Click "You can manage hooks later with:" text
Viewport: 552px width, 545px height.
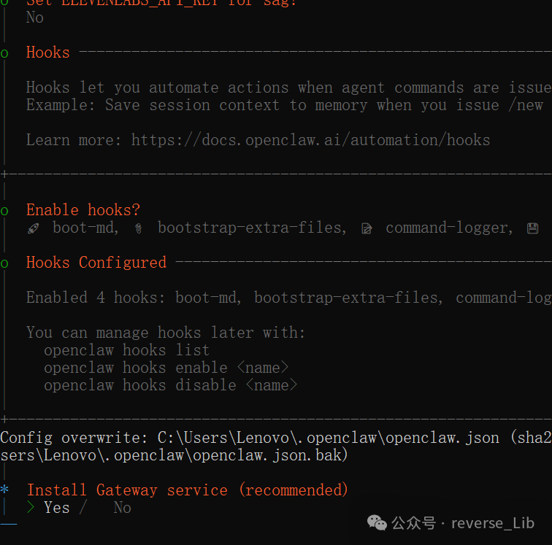click(x=166, y=333)
